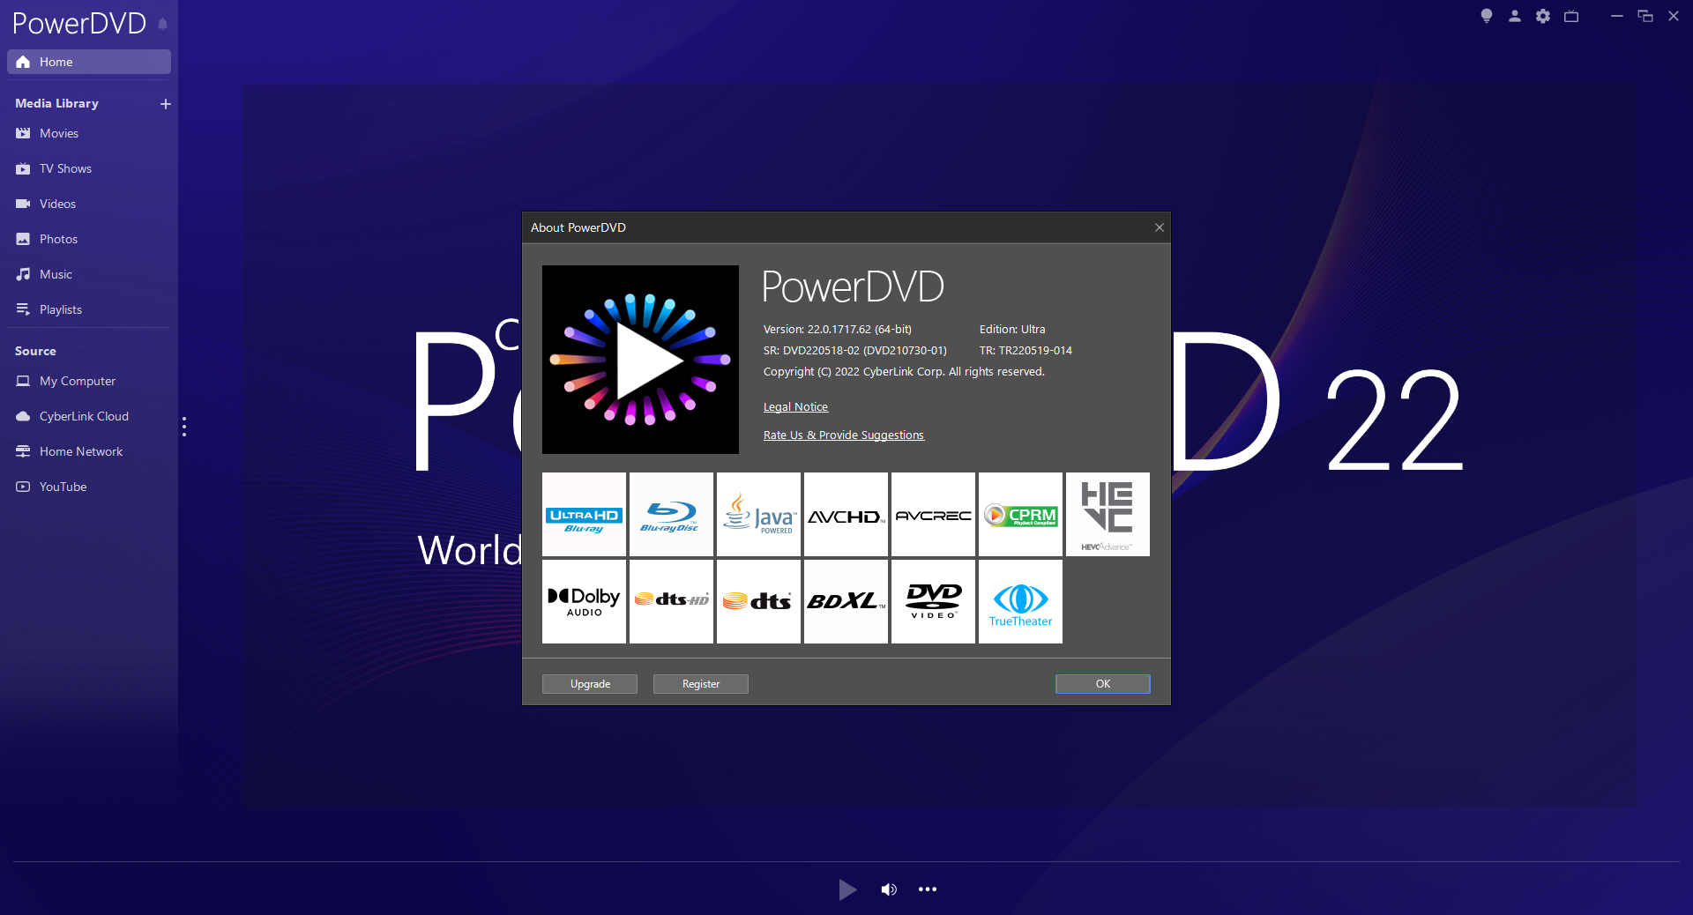
Task: Click the Version 22.0.1717.62 text
Action: (x=838, y=330)
